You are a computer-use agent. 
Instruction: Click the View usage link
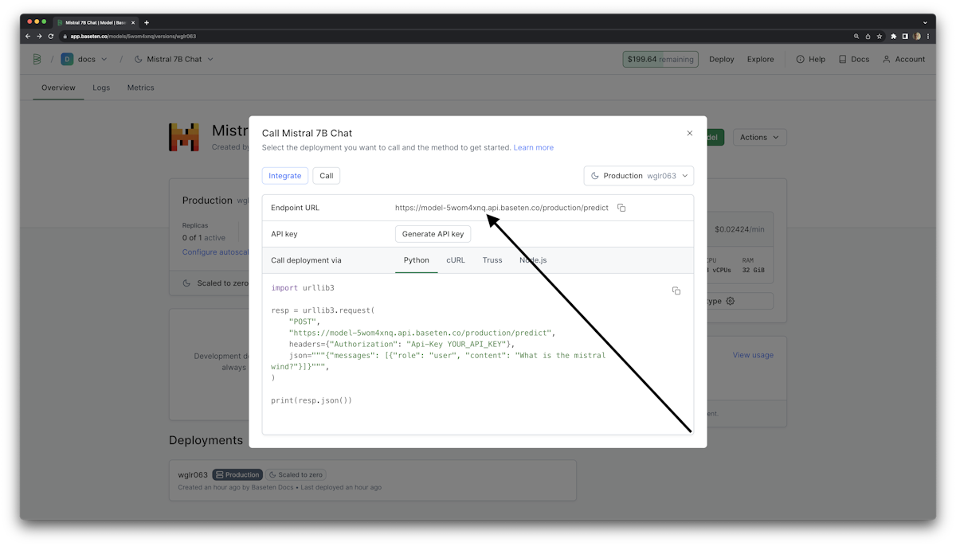(753, 355)
